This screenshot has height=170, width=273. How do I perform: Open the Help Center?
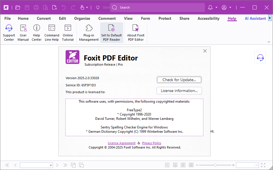tap(37, 33)
